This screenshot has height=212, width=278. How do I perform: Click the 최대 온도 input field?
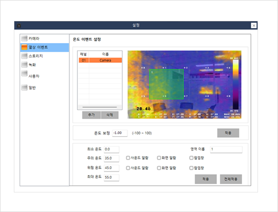pos(111,177)
